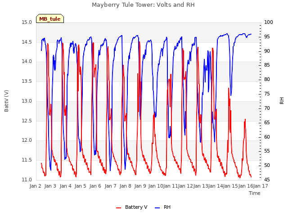Click the 'Jan 12' date label
The width and height of the screenshot is (288, 216).
pyautogui.click(x=185, y=186)
